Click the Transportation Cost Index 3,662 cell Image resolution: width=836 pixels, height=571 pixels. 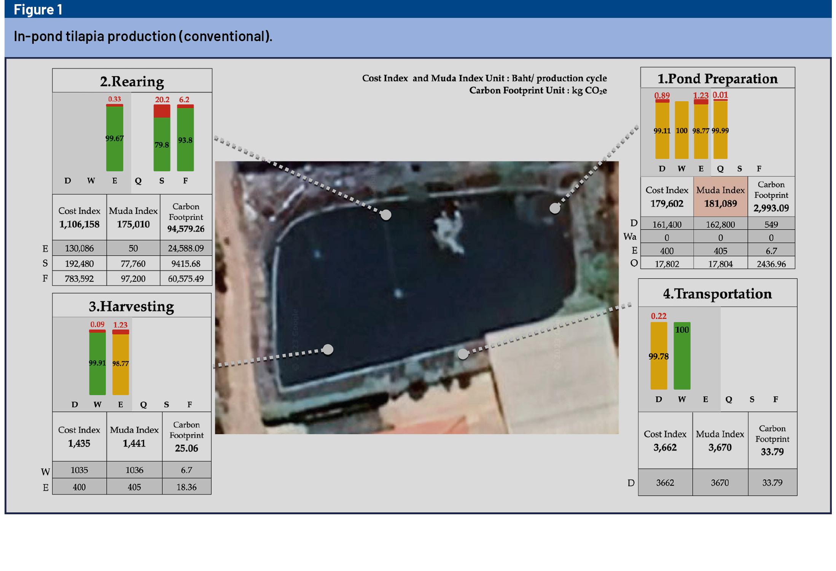click(x=665, y=440)
